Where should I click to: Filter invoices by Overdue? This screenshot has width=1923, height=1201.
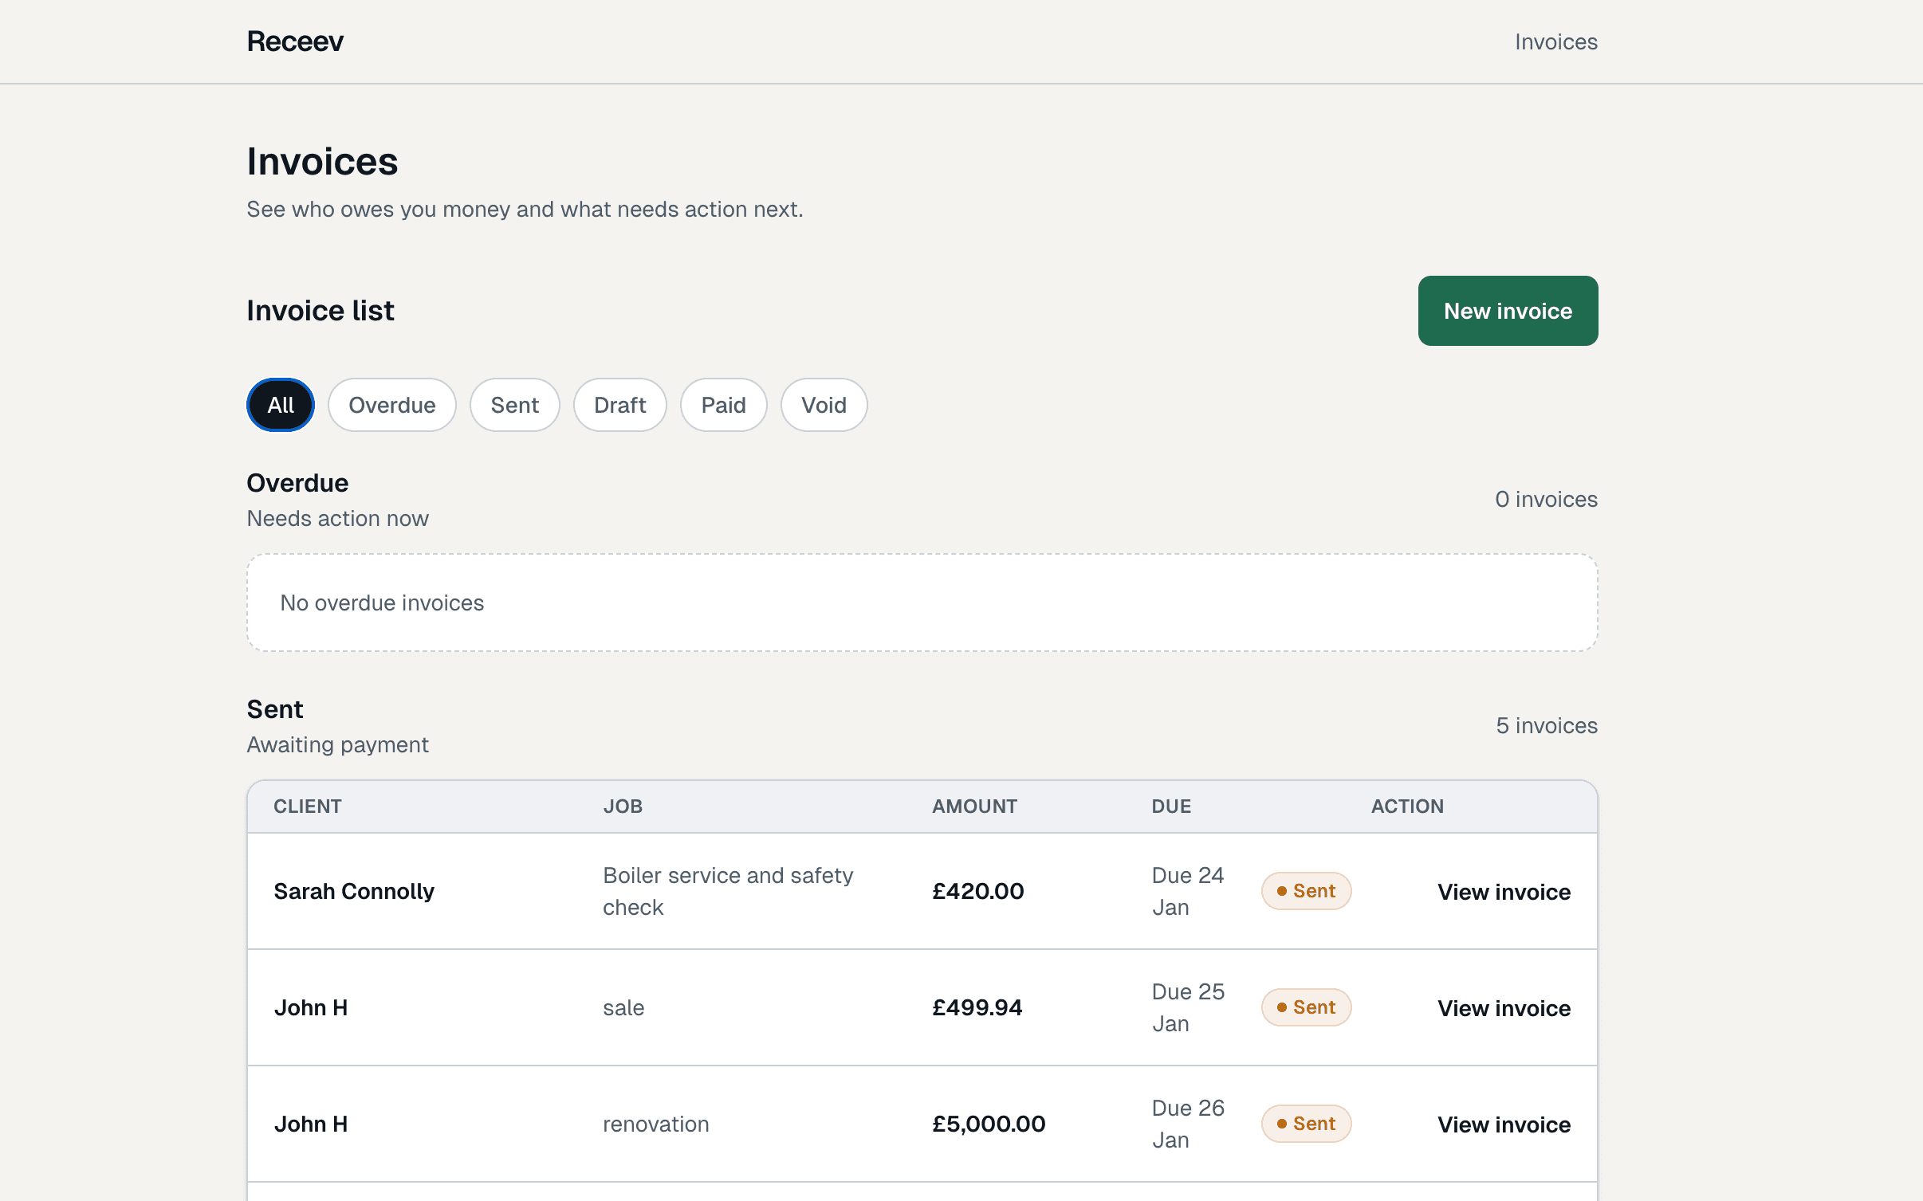pyautogui.click(x=391, y=404)
